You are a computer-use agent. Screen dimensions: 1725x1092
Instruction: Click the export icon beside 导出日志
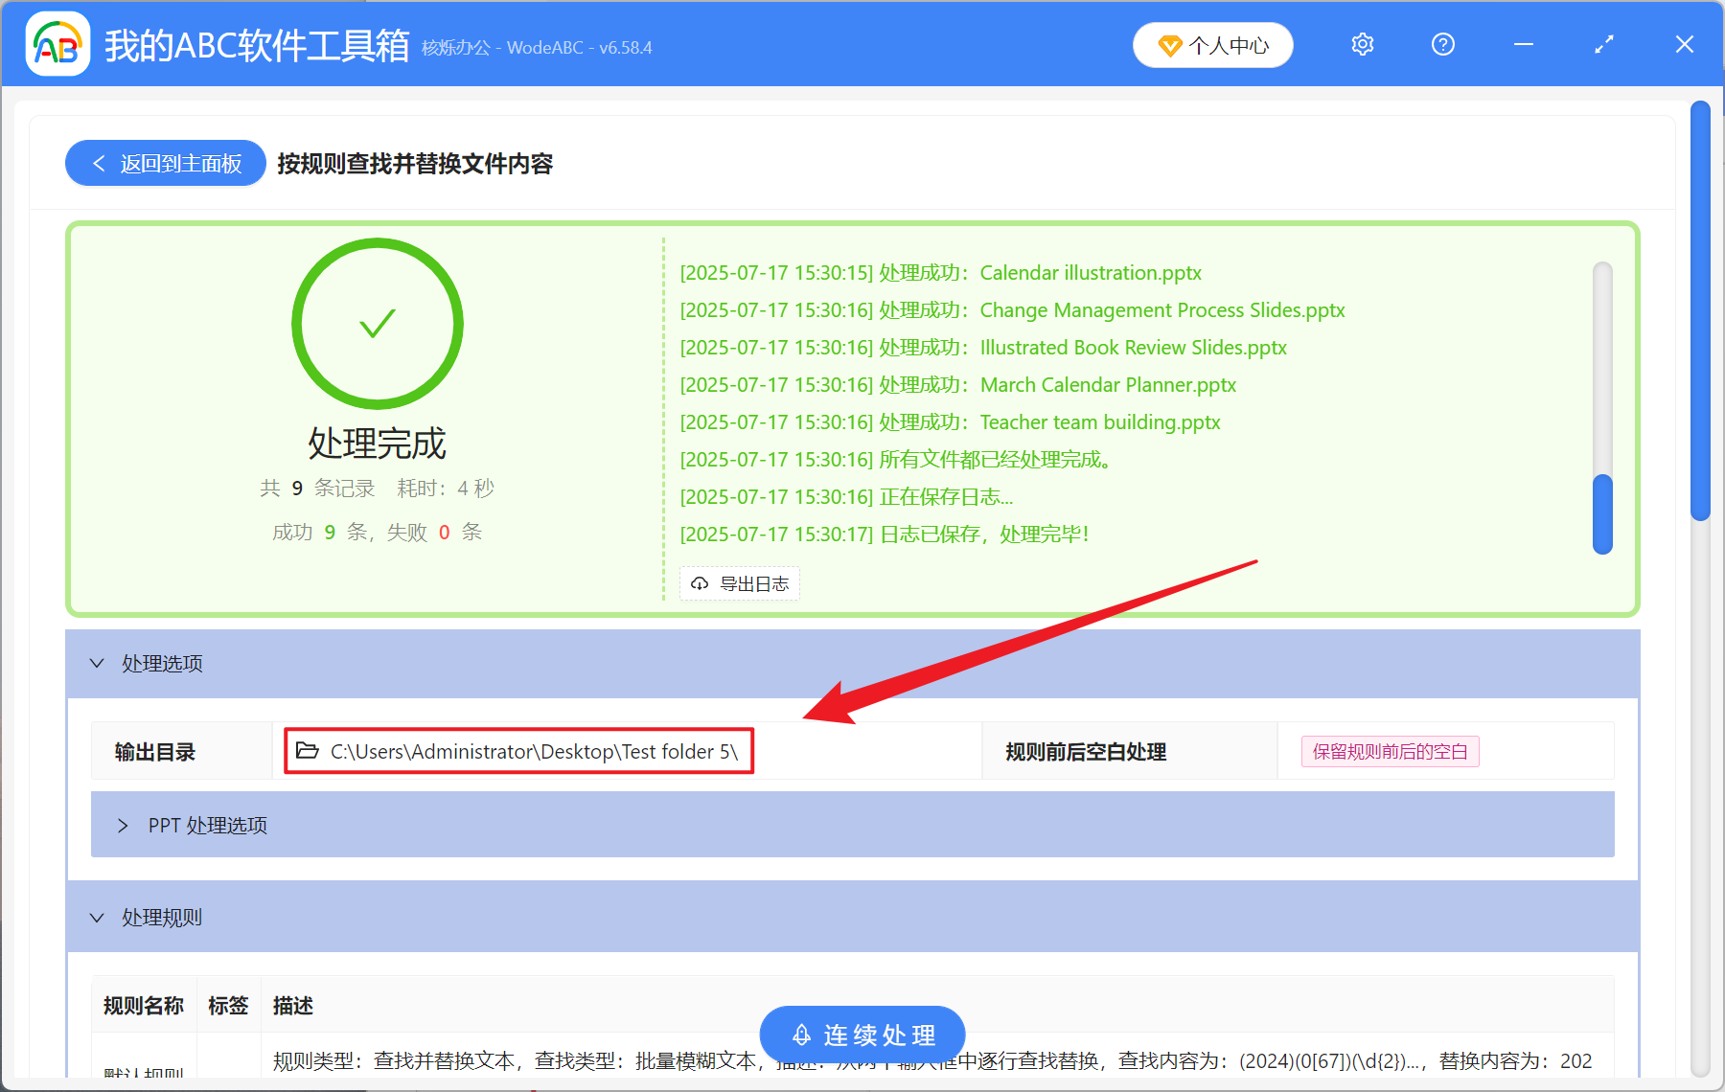pyautogui.click(x=699, y=583)
